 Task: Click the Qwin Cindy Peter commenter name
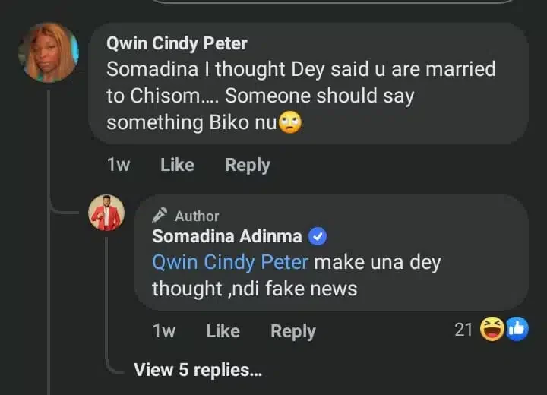click(x=177, y=44)
